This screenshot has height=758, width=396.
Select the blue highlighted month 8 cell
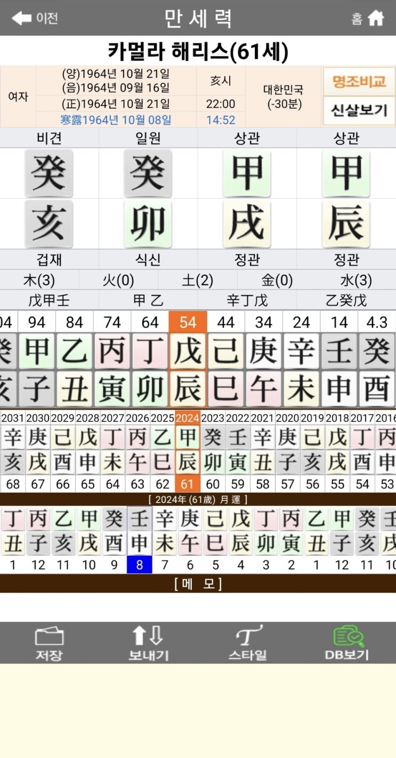coord(140,565)
